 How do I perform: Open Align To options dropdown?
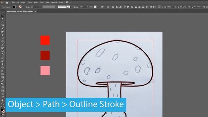pyautogui.click(x=108, y=7)
